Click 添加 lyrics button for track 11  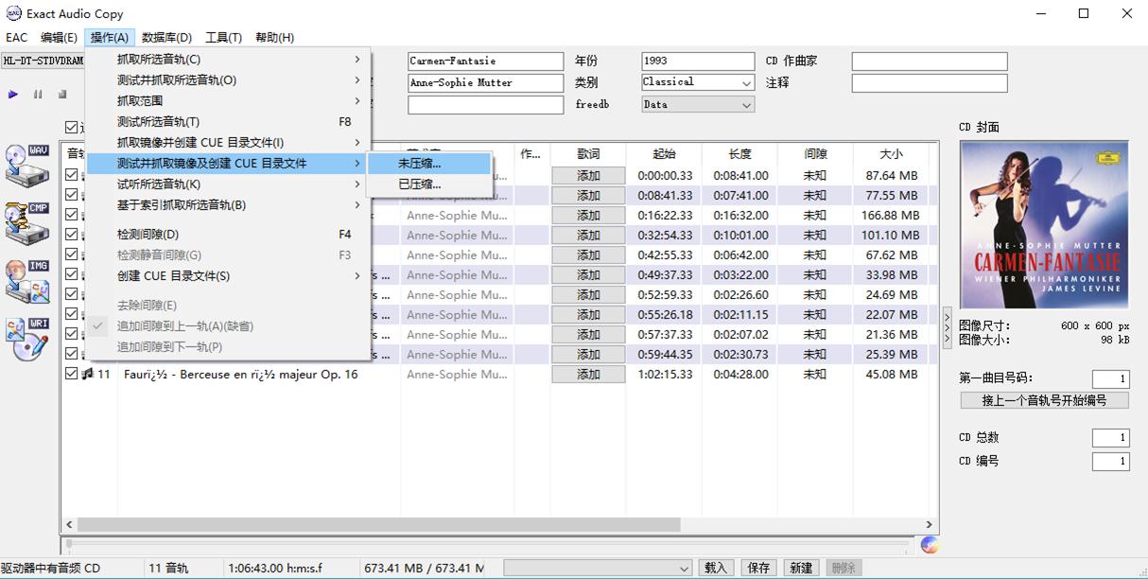click(x=588, y=375)
